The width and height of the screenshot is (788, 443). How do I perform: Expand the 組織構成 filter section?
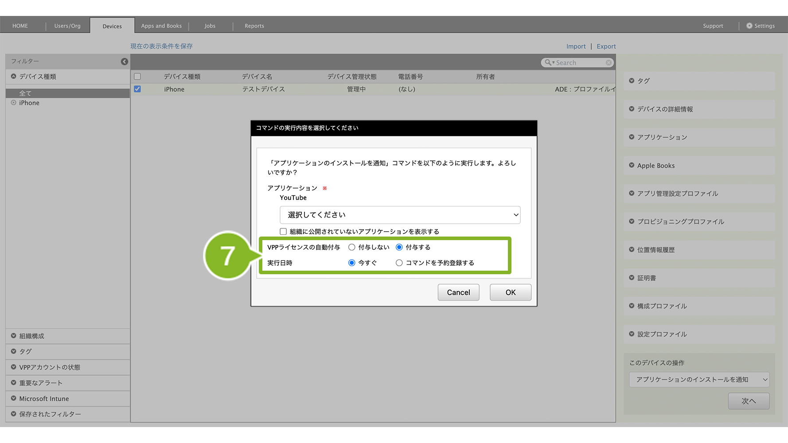click(x=14, y=336)
